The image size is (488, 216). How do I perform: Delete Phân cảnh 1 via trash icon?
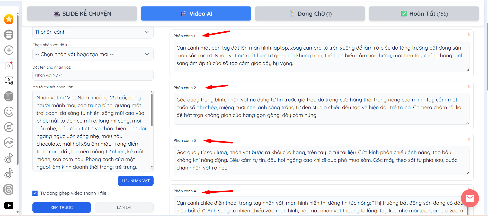click(469, 35)
